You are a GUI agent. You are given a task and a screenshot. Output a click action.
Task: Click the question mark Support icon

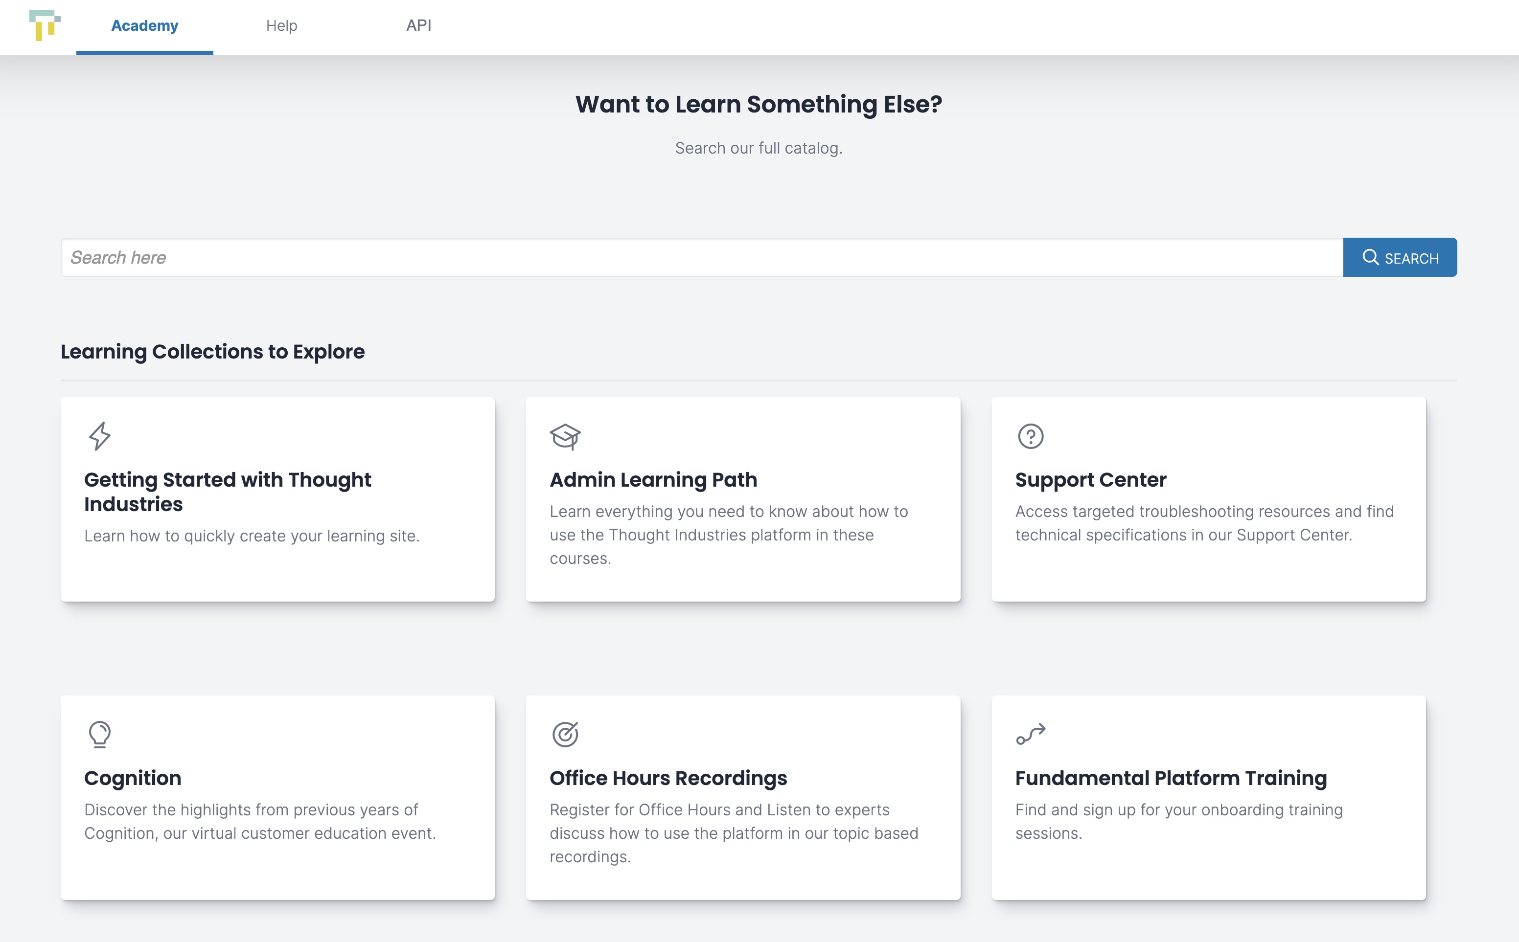coord(1031,436)
